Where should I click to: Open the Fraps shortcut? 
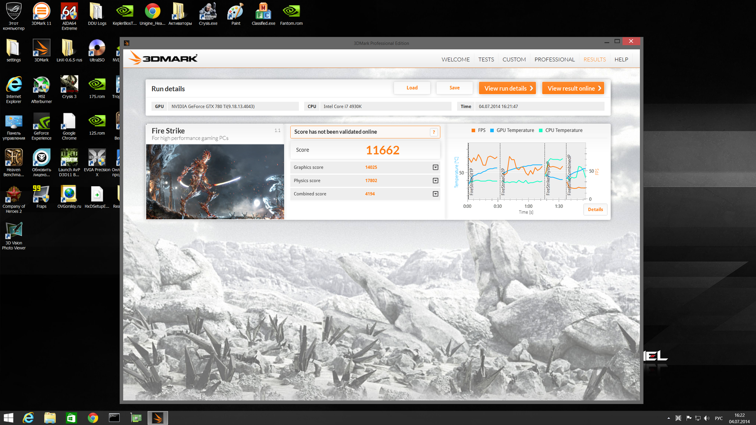[41, 197]
